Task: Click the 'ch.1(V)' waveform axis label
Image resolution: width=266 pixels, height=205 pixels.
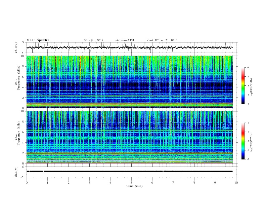Action: click(16, 48)
